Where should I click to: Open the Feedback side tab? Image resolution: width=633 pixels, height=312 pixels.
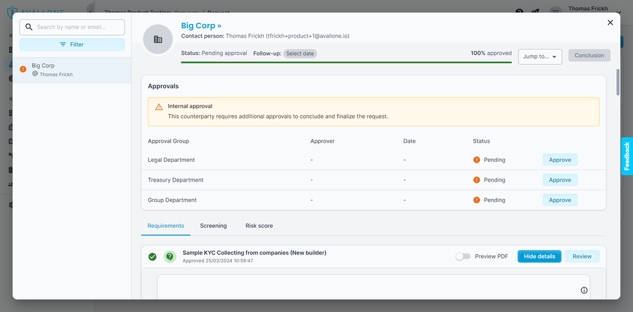[627, 156]
